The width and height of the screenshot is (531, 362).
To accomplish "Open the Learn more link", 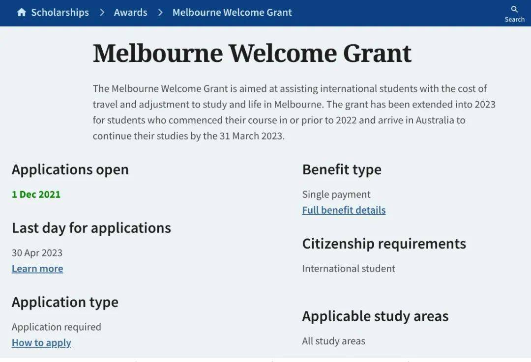I will point(37,269).
